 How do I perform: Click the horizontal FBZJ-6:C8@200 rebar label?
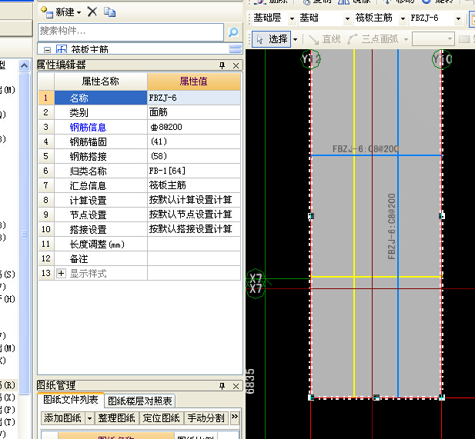click(x=366, y=149)
